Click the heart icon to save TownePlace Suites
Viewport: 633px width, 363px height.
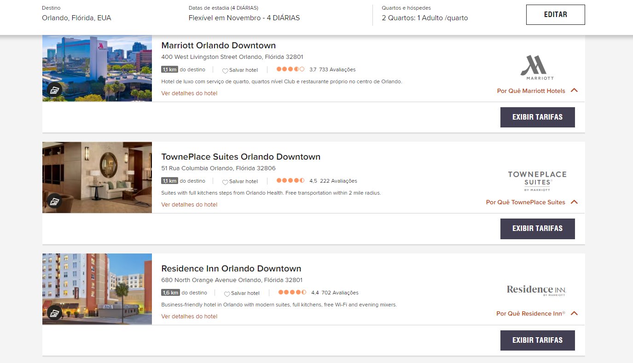tap(225, 182)
